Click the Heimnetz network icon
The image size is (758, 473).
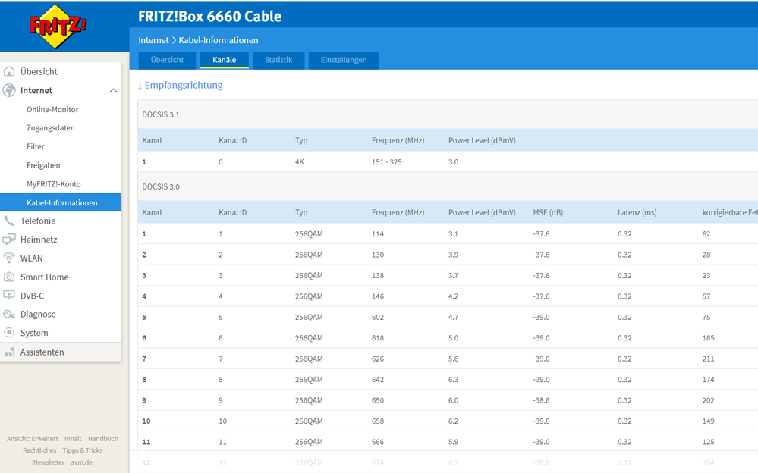[x=9, y=240]
